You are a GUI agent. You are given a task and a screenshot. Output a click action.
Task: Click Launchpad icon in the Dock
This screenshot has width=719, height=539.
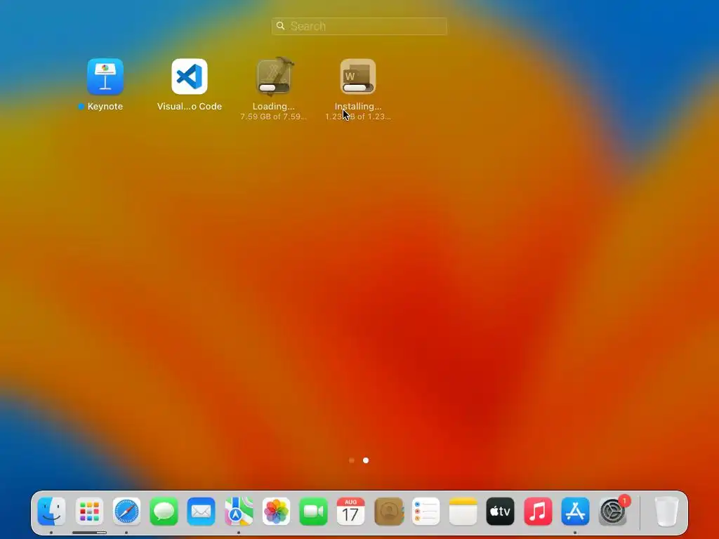[89, 511]
